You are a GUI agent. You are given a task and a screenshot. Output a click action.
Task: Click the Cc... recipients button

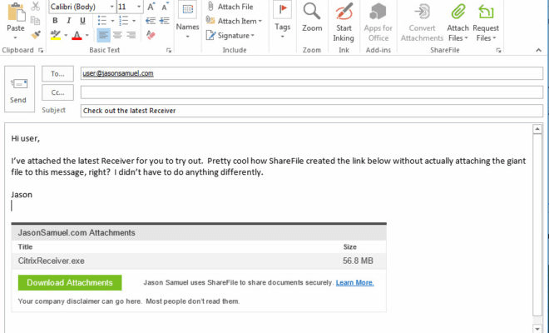point(57,92)
